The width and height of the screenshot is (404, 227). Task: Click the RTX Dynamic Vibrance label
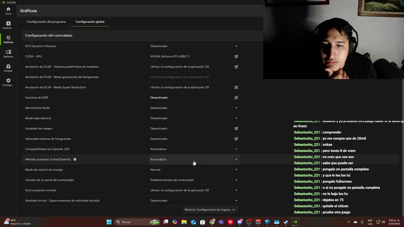click(41, 46)
